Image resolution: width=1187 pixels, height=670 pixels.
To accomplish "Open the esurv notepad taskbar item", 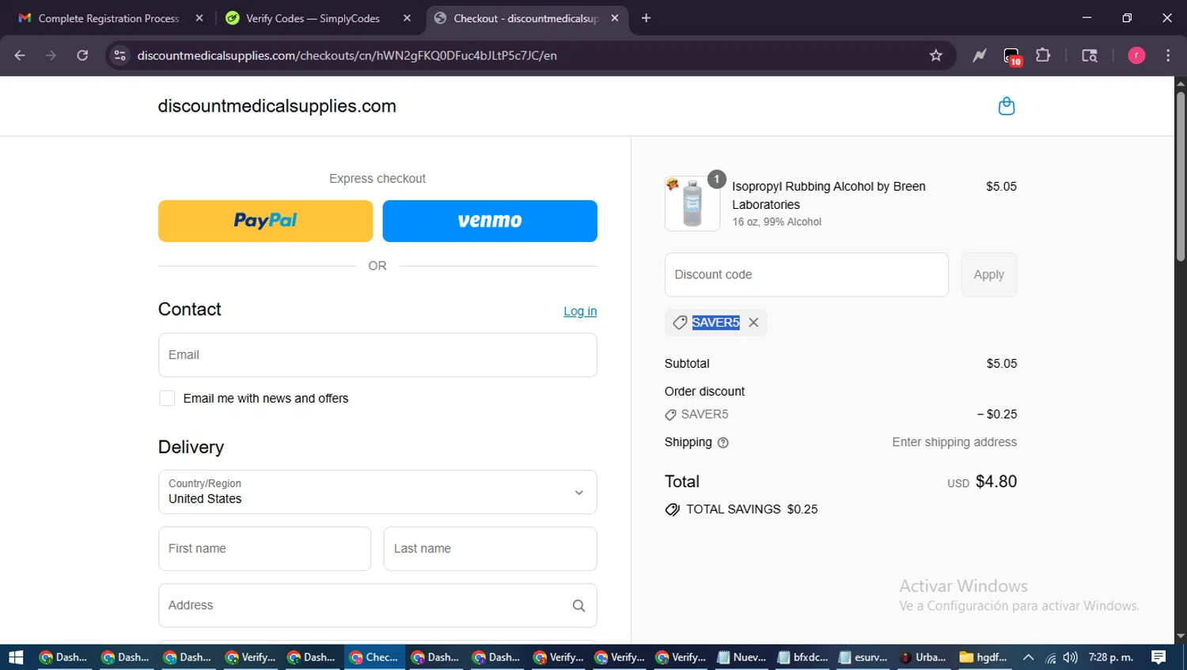I will pyautogui.click(x=863, y=657).
